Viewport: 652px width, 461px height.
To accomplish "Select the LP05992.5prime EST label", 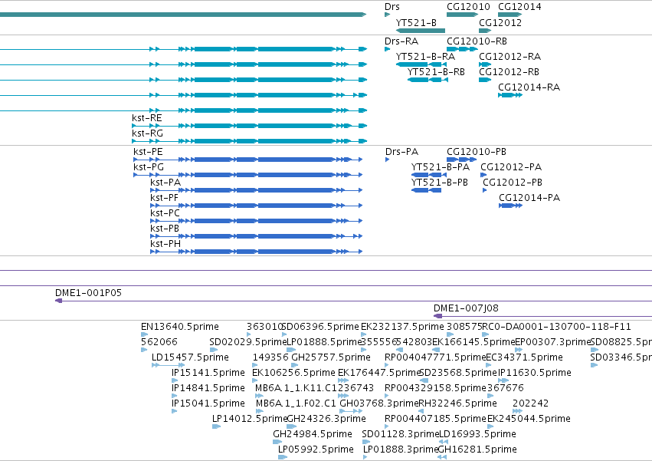I will (x=316, y=449).
